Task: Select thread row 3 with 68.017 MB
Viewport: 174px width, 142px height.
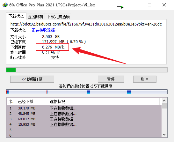Action: pyautogui.click(x=84, y=119)
